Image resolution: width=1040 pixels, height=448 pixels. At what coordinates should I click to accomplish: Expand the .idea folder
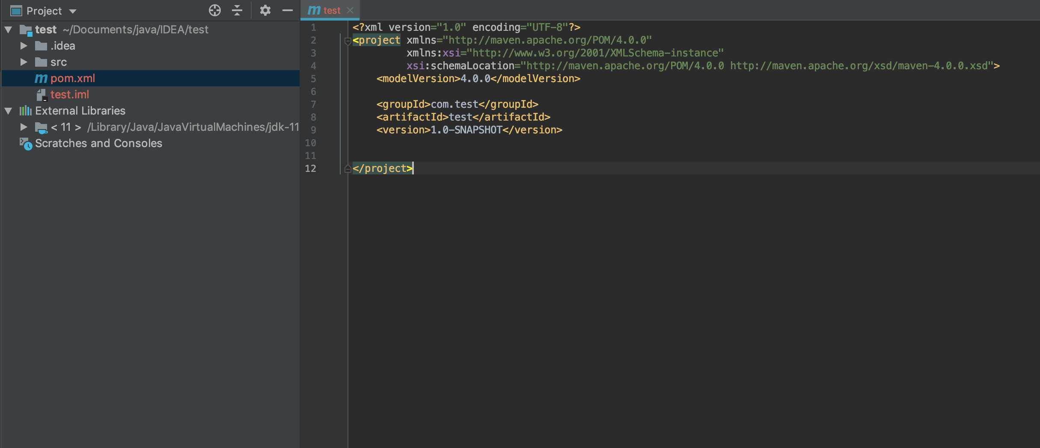pos(24,46)
